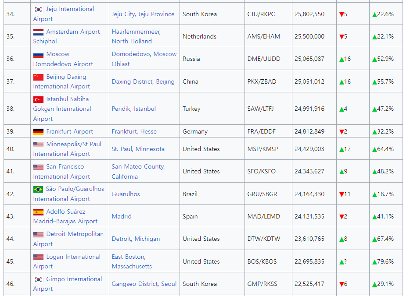Follow the Detroit, Michigan location link
The height and width of the screenshot is (296, 410).
136,239
